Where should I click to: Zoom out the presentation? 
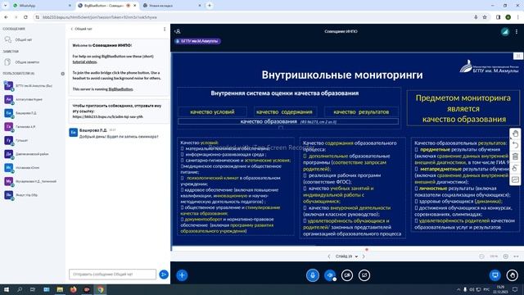[x=481, y=256]
